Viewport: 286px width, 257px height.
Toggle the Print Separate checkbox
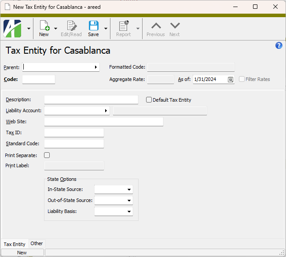47,155
